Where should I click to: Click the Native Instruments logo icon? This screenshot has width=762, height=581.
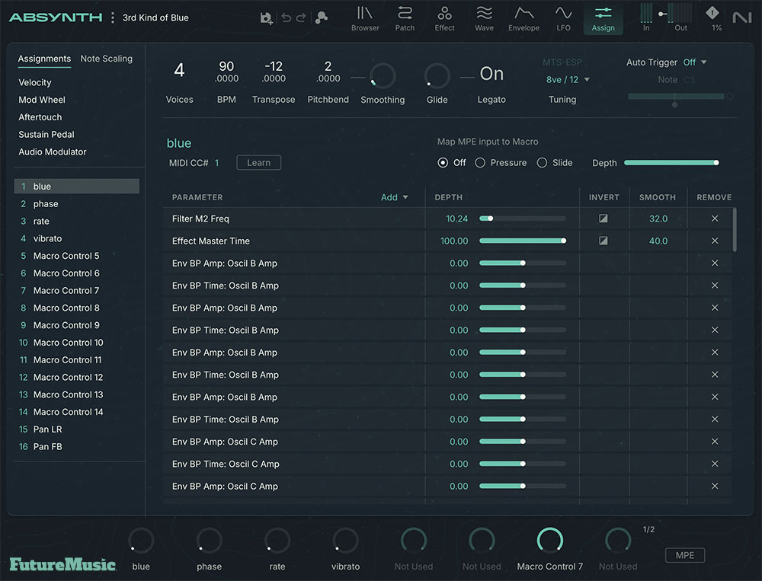742,18
